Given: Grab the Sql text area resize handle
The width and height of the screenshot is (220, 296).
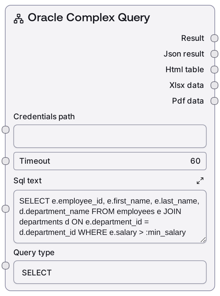Looking at the screenshot, I should point(203,240).
